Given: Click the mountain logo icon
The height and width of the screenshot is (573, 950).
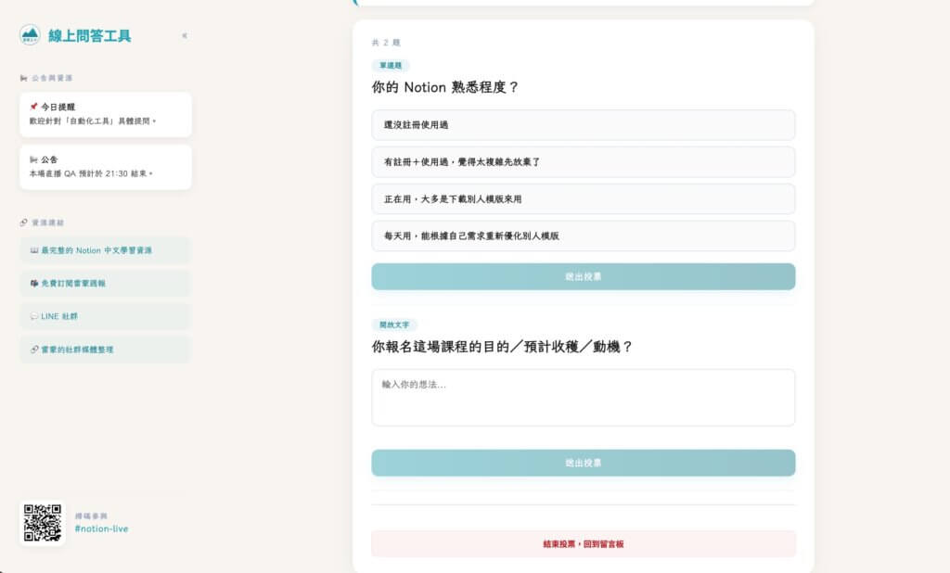Looking at the screenshot, I should 31,34.
